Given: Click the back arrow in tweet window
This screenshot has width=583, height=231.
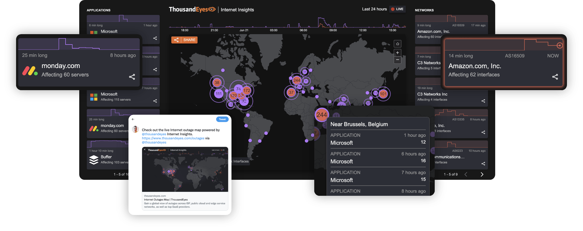Looking at the screenshot, I should 133,119.
